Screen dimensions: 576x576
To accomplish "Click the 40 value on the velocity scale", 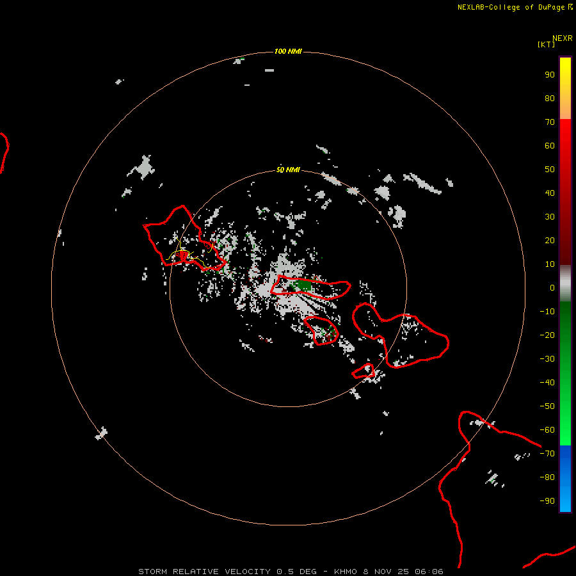I will click(550, 193).
